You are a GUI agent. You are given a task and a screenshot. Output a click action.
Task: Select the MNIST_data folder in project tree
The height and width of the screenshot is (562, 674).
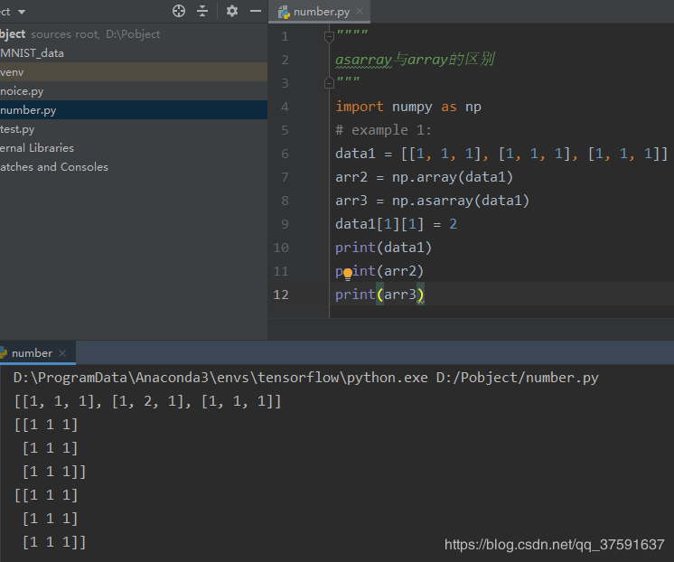(134, 53)
